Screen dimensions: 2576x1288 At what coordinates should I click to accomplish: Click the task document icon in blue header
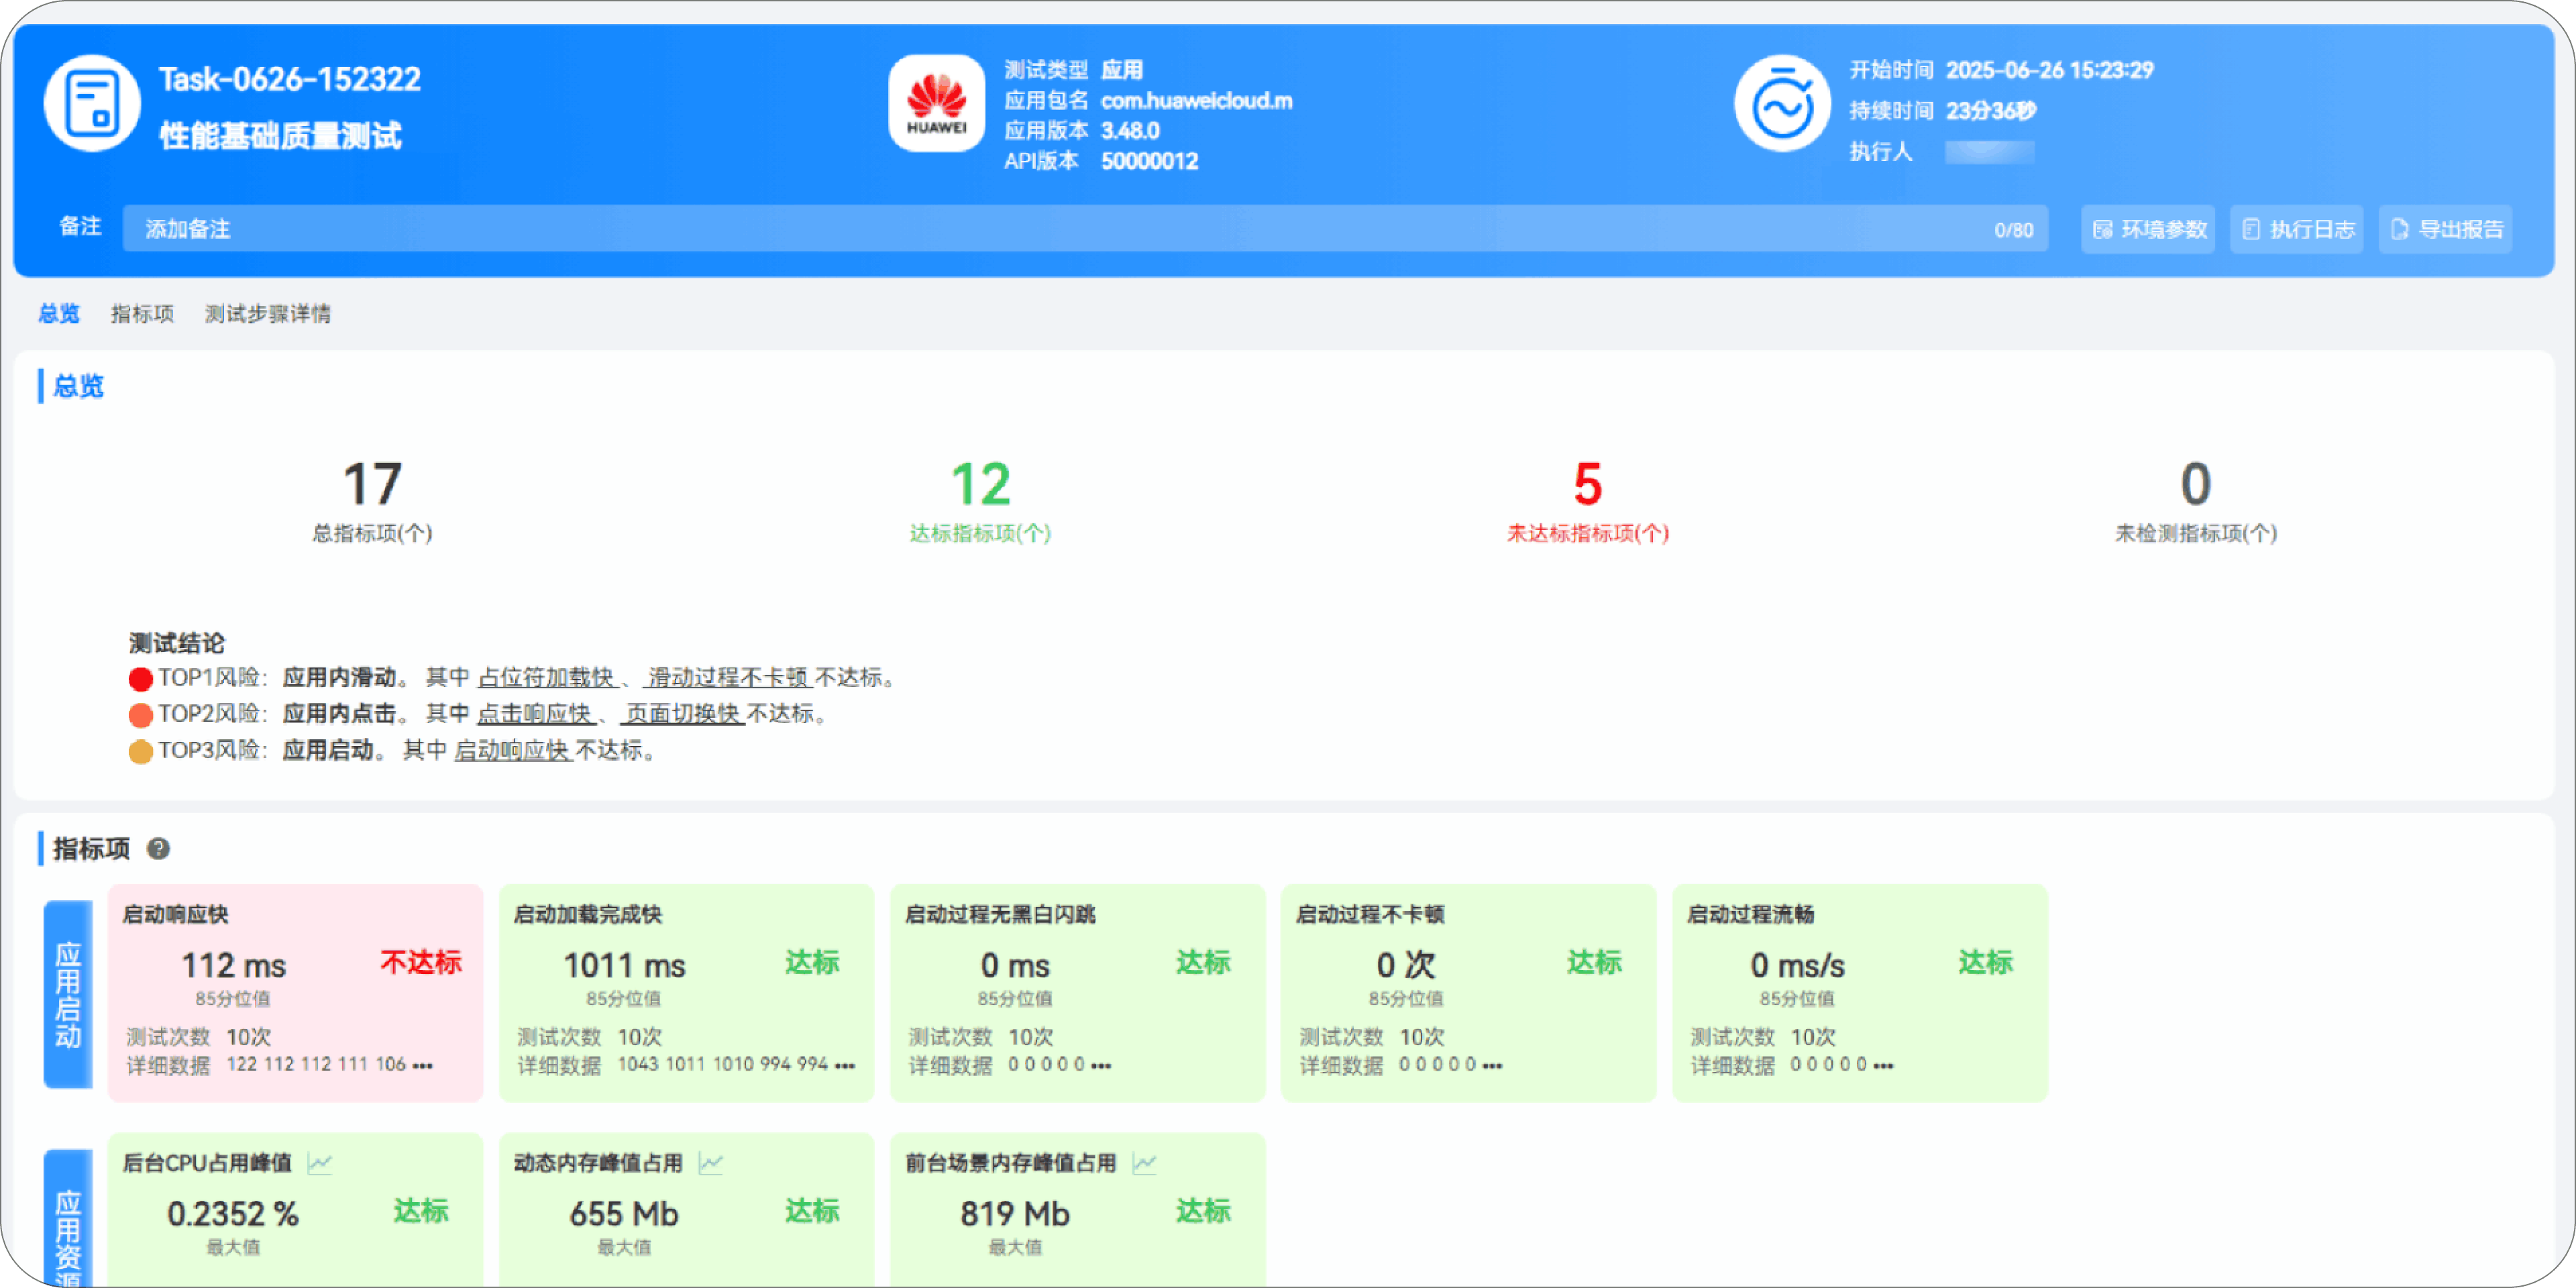coord(91,103)
